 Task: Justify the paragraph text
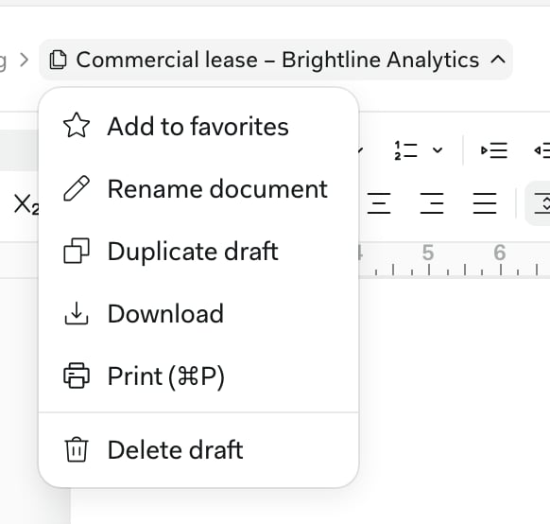[x=485, y=203]
